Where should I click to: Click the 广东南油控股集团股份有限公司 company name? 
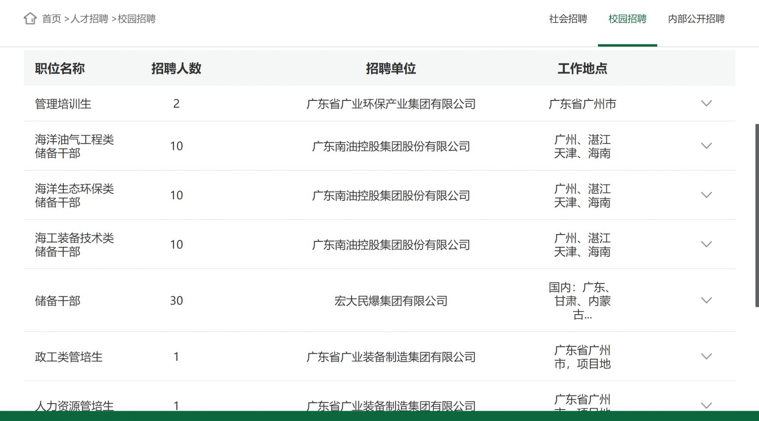(x=390, y=146)
